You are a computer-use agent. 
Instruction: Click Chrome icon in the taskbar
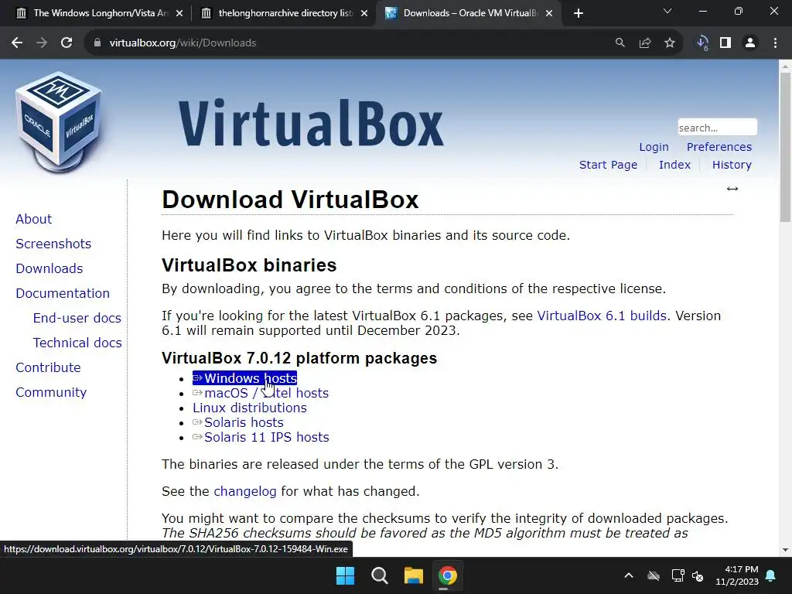448,575
